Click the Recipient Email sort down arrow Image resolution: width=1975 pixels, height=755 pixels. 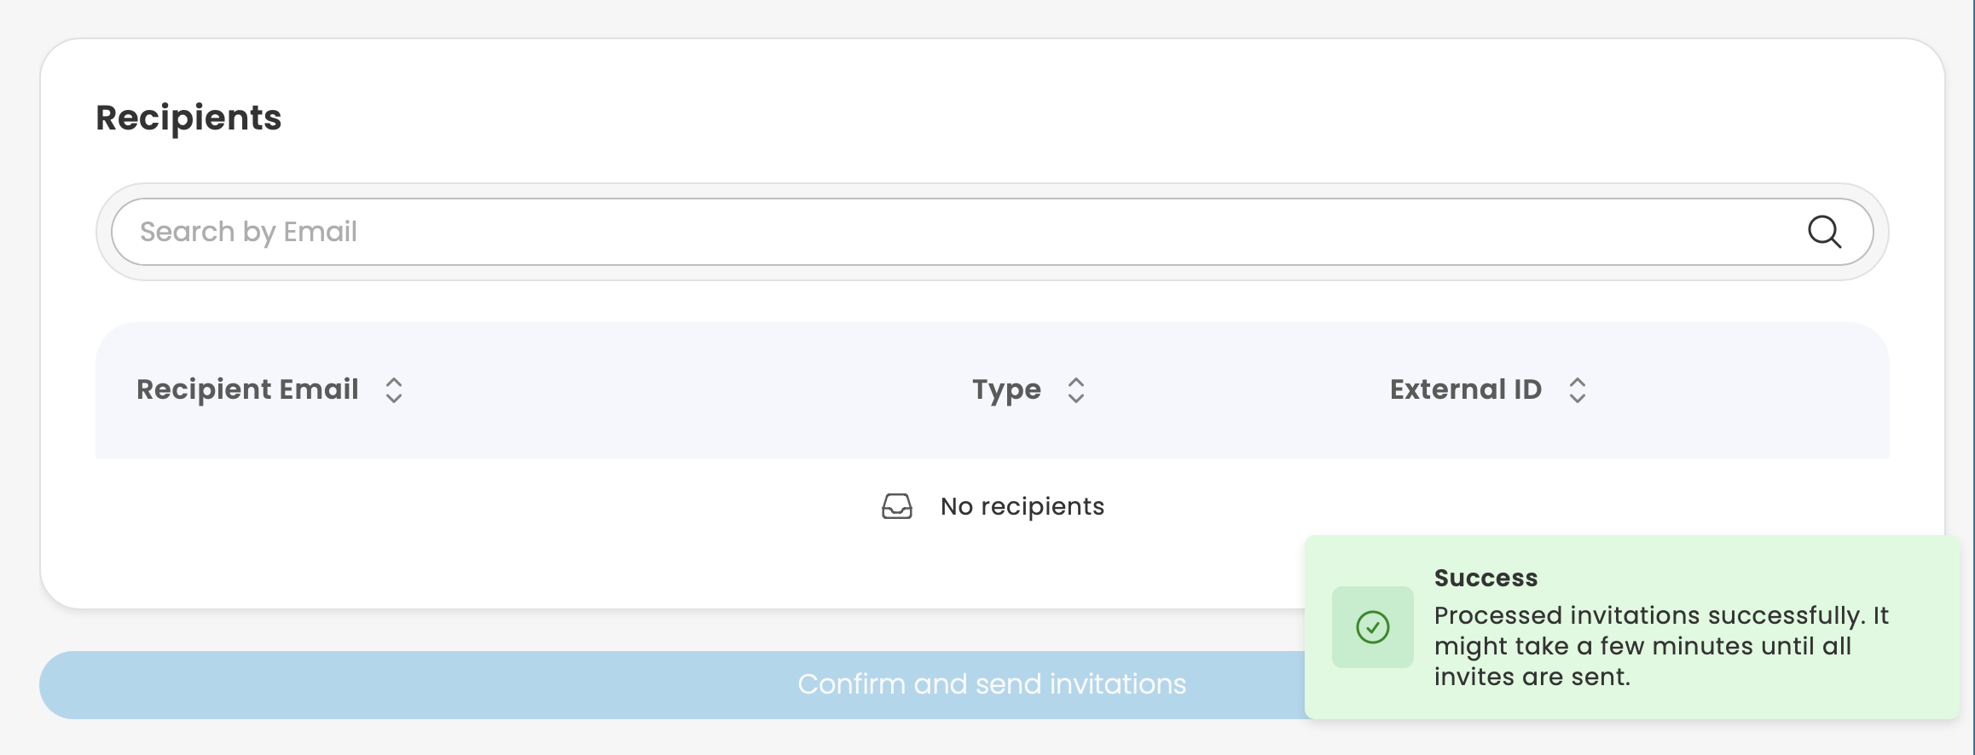(394, 398)
